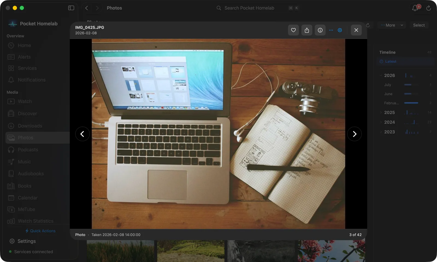This screenshot has height=262, width=437.
Task: Advance to the next photo
Action: [354, 134]
